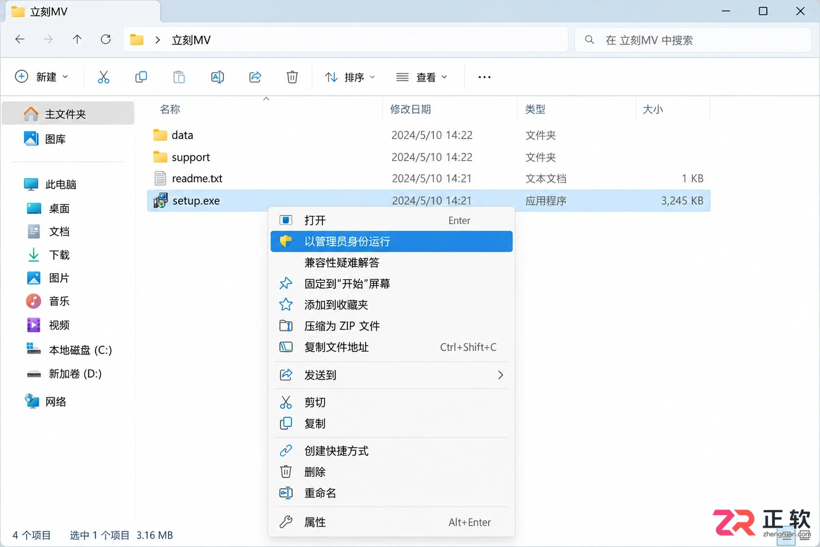820x547 pixels.
Task: Select 兼容性疑难解答 menu entry
Action: tap(392, 262)
